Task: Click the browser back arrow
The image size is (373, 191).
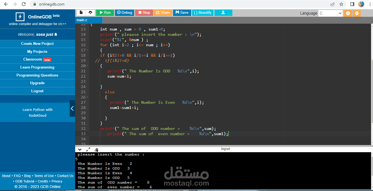Action: 6,4
